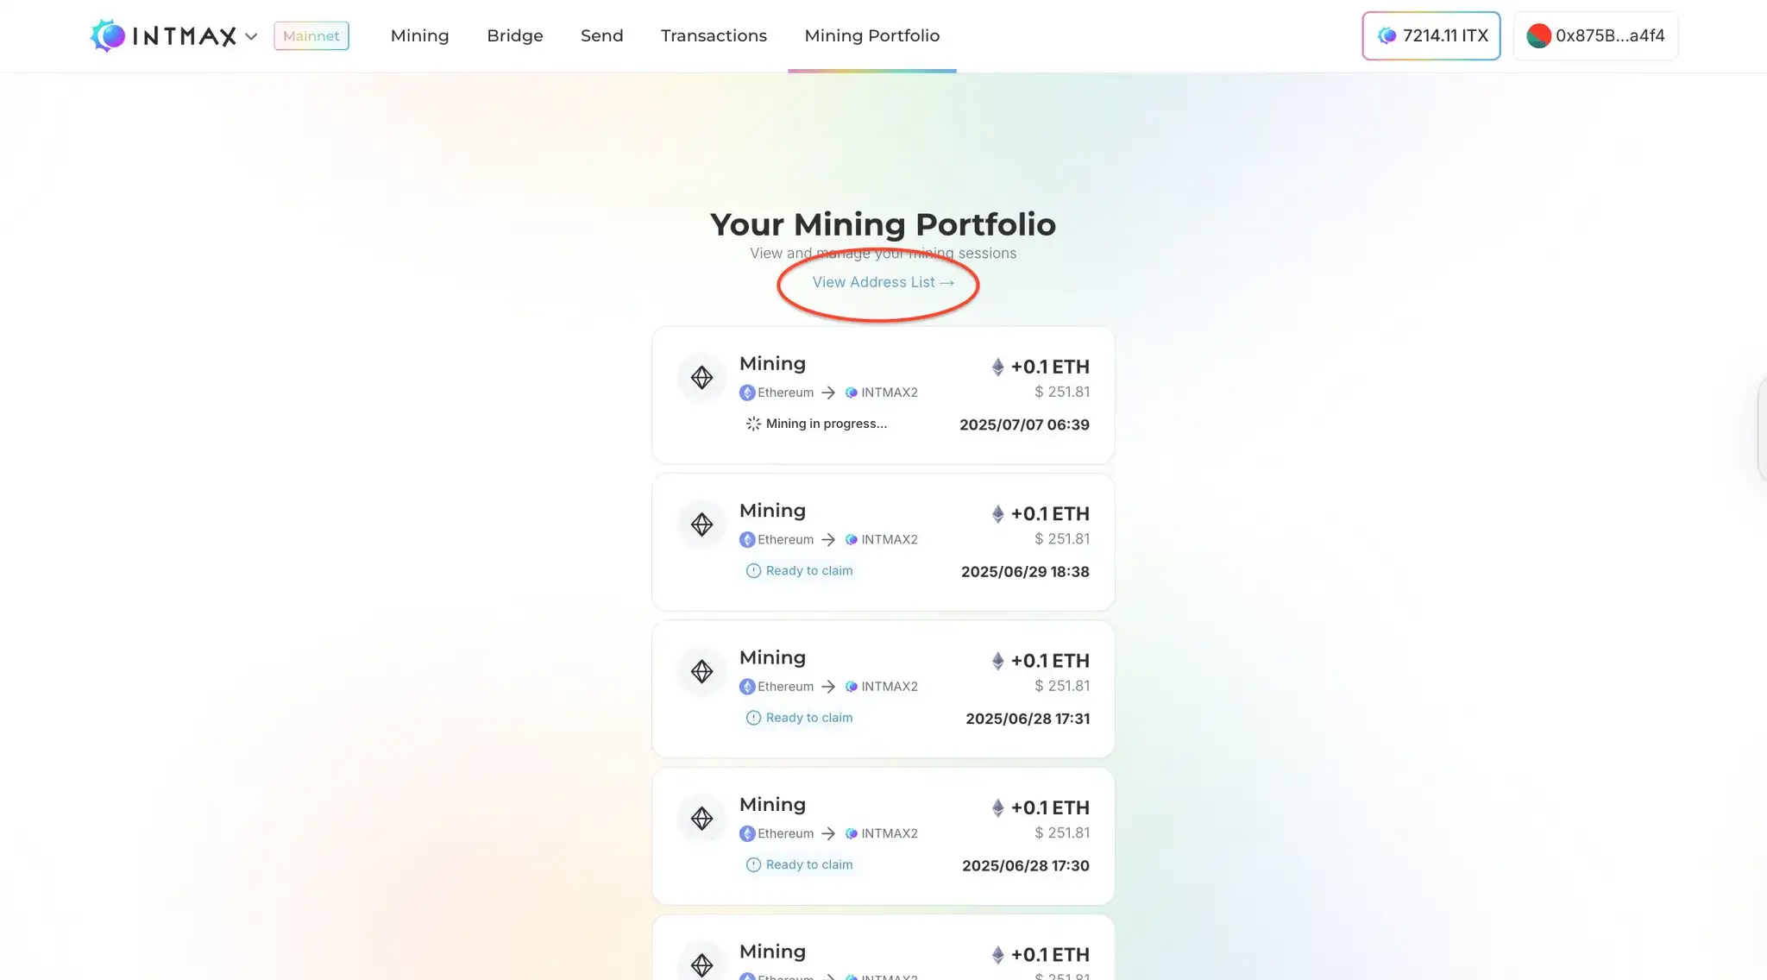The image size is (1767, 980).
Task: Click the INTMAX2 icon on the first mining card
Action: (850, 393)
